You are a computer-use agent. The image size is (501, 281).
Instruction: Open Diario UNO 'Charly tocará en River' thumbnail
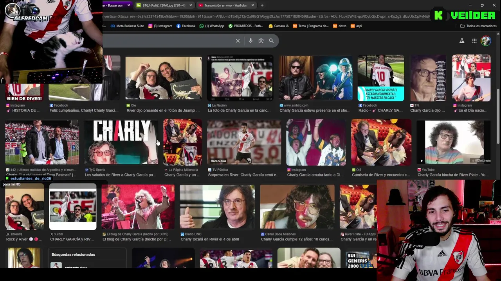point(217,207)
